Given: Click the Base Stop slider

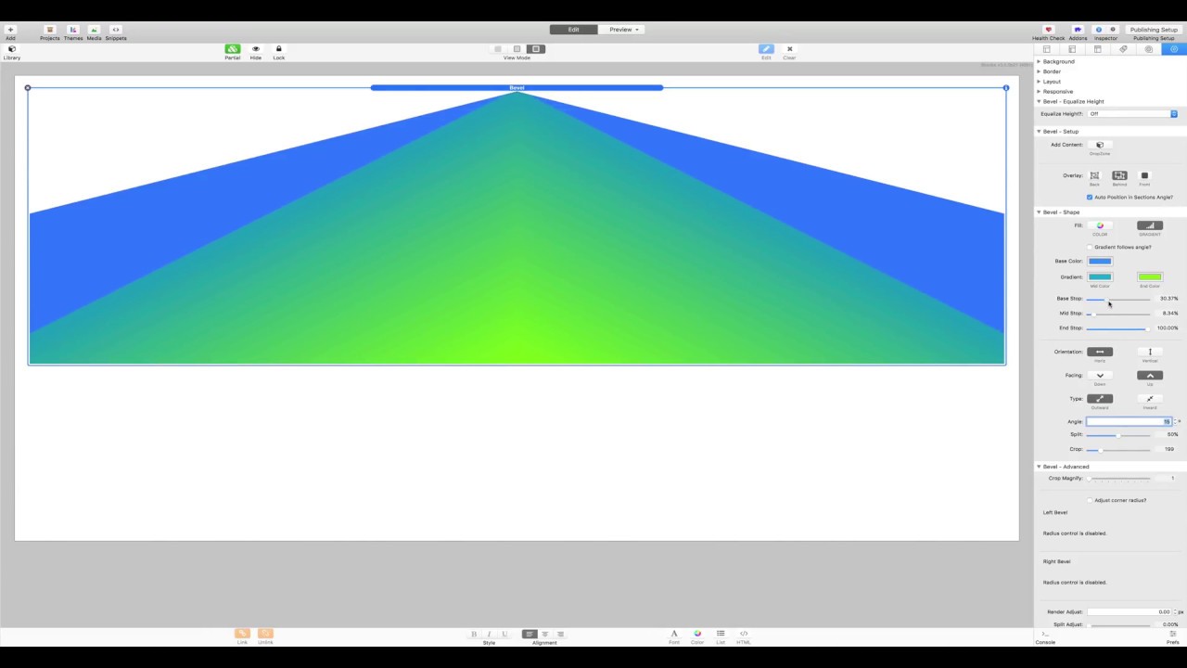Looking at the screenshot, I should coord(1118,299).
